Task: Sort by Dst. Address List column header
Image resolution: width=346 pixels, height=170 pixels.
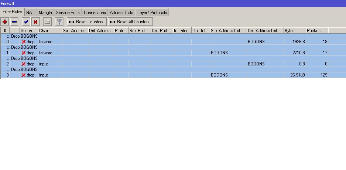Action: (x=265, y=30)
